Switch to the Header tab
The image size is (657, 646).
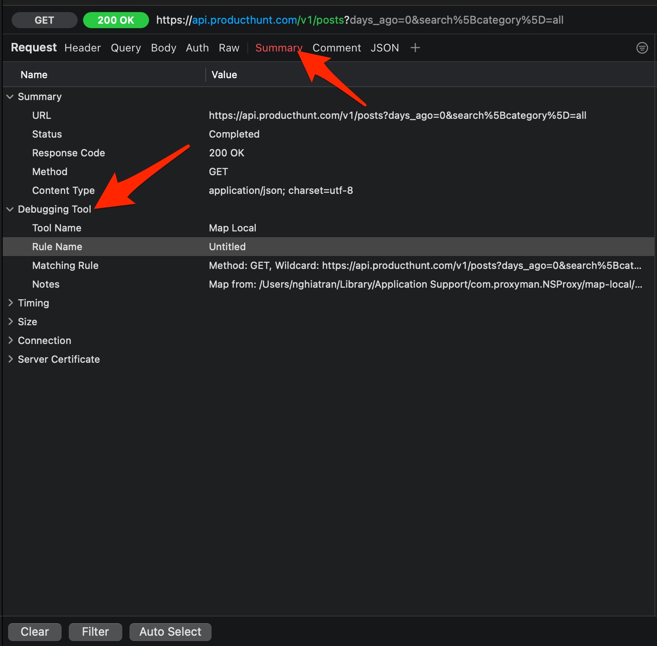tap(83, 48)
